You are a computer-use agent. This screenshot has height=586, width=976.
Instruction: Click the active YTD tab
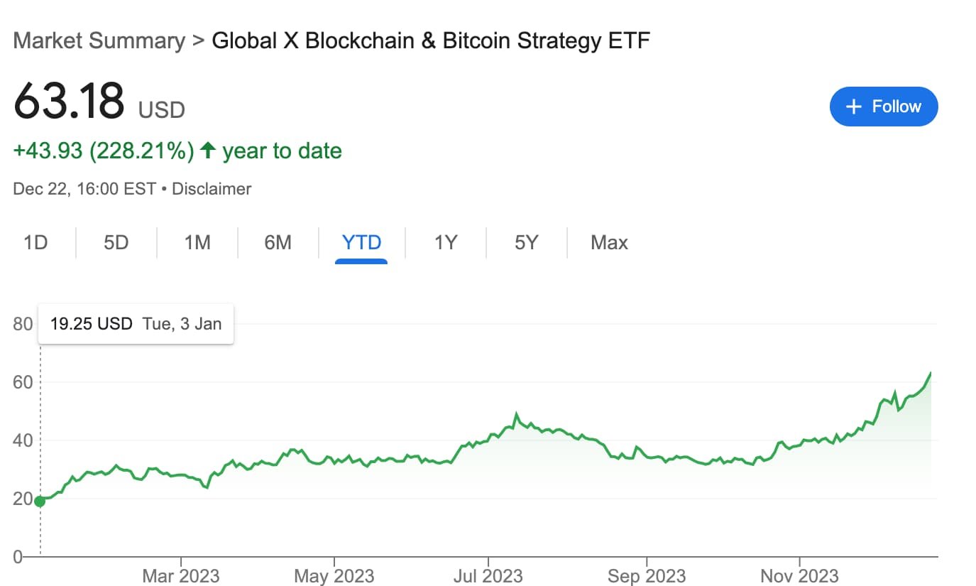point(361,243)
